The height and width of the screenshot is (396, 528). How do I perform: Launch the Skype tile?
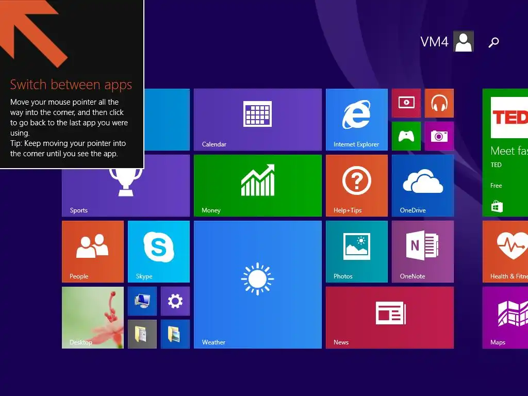click(159, 252)
